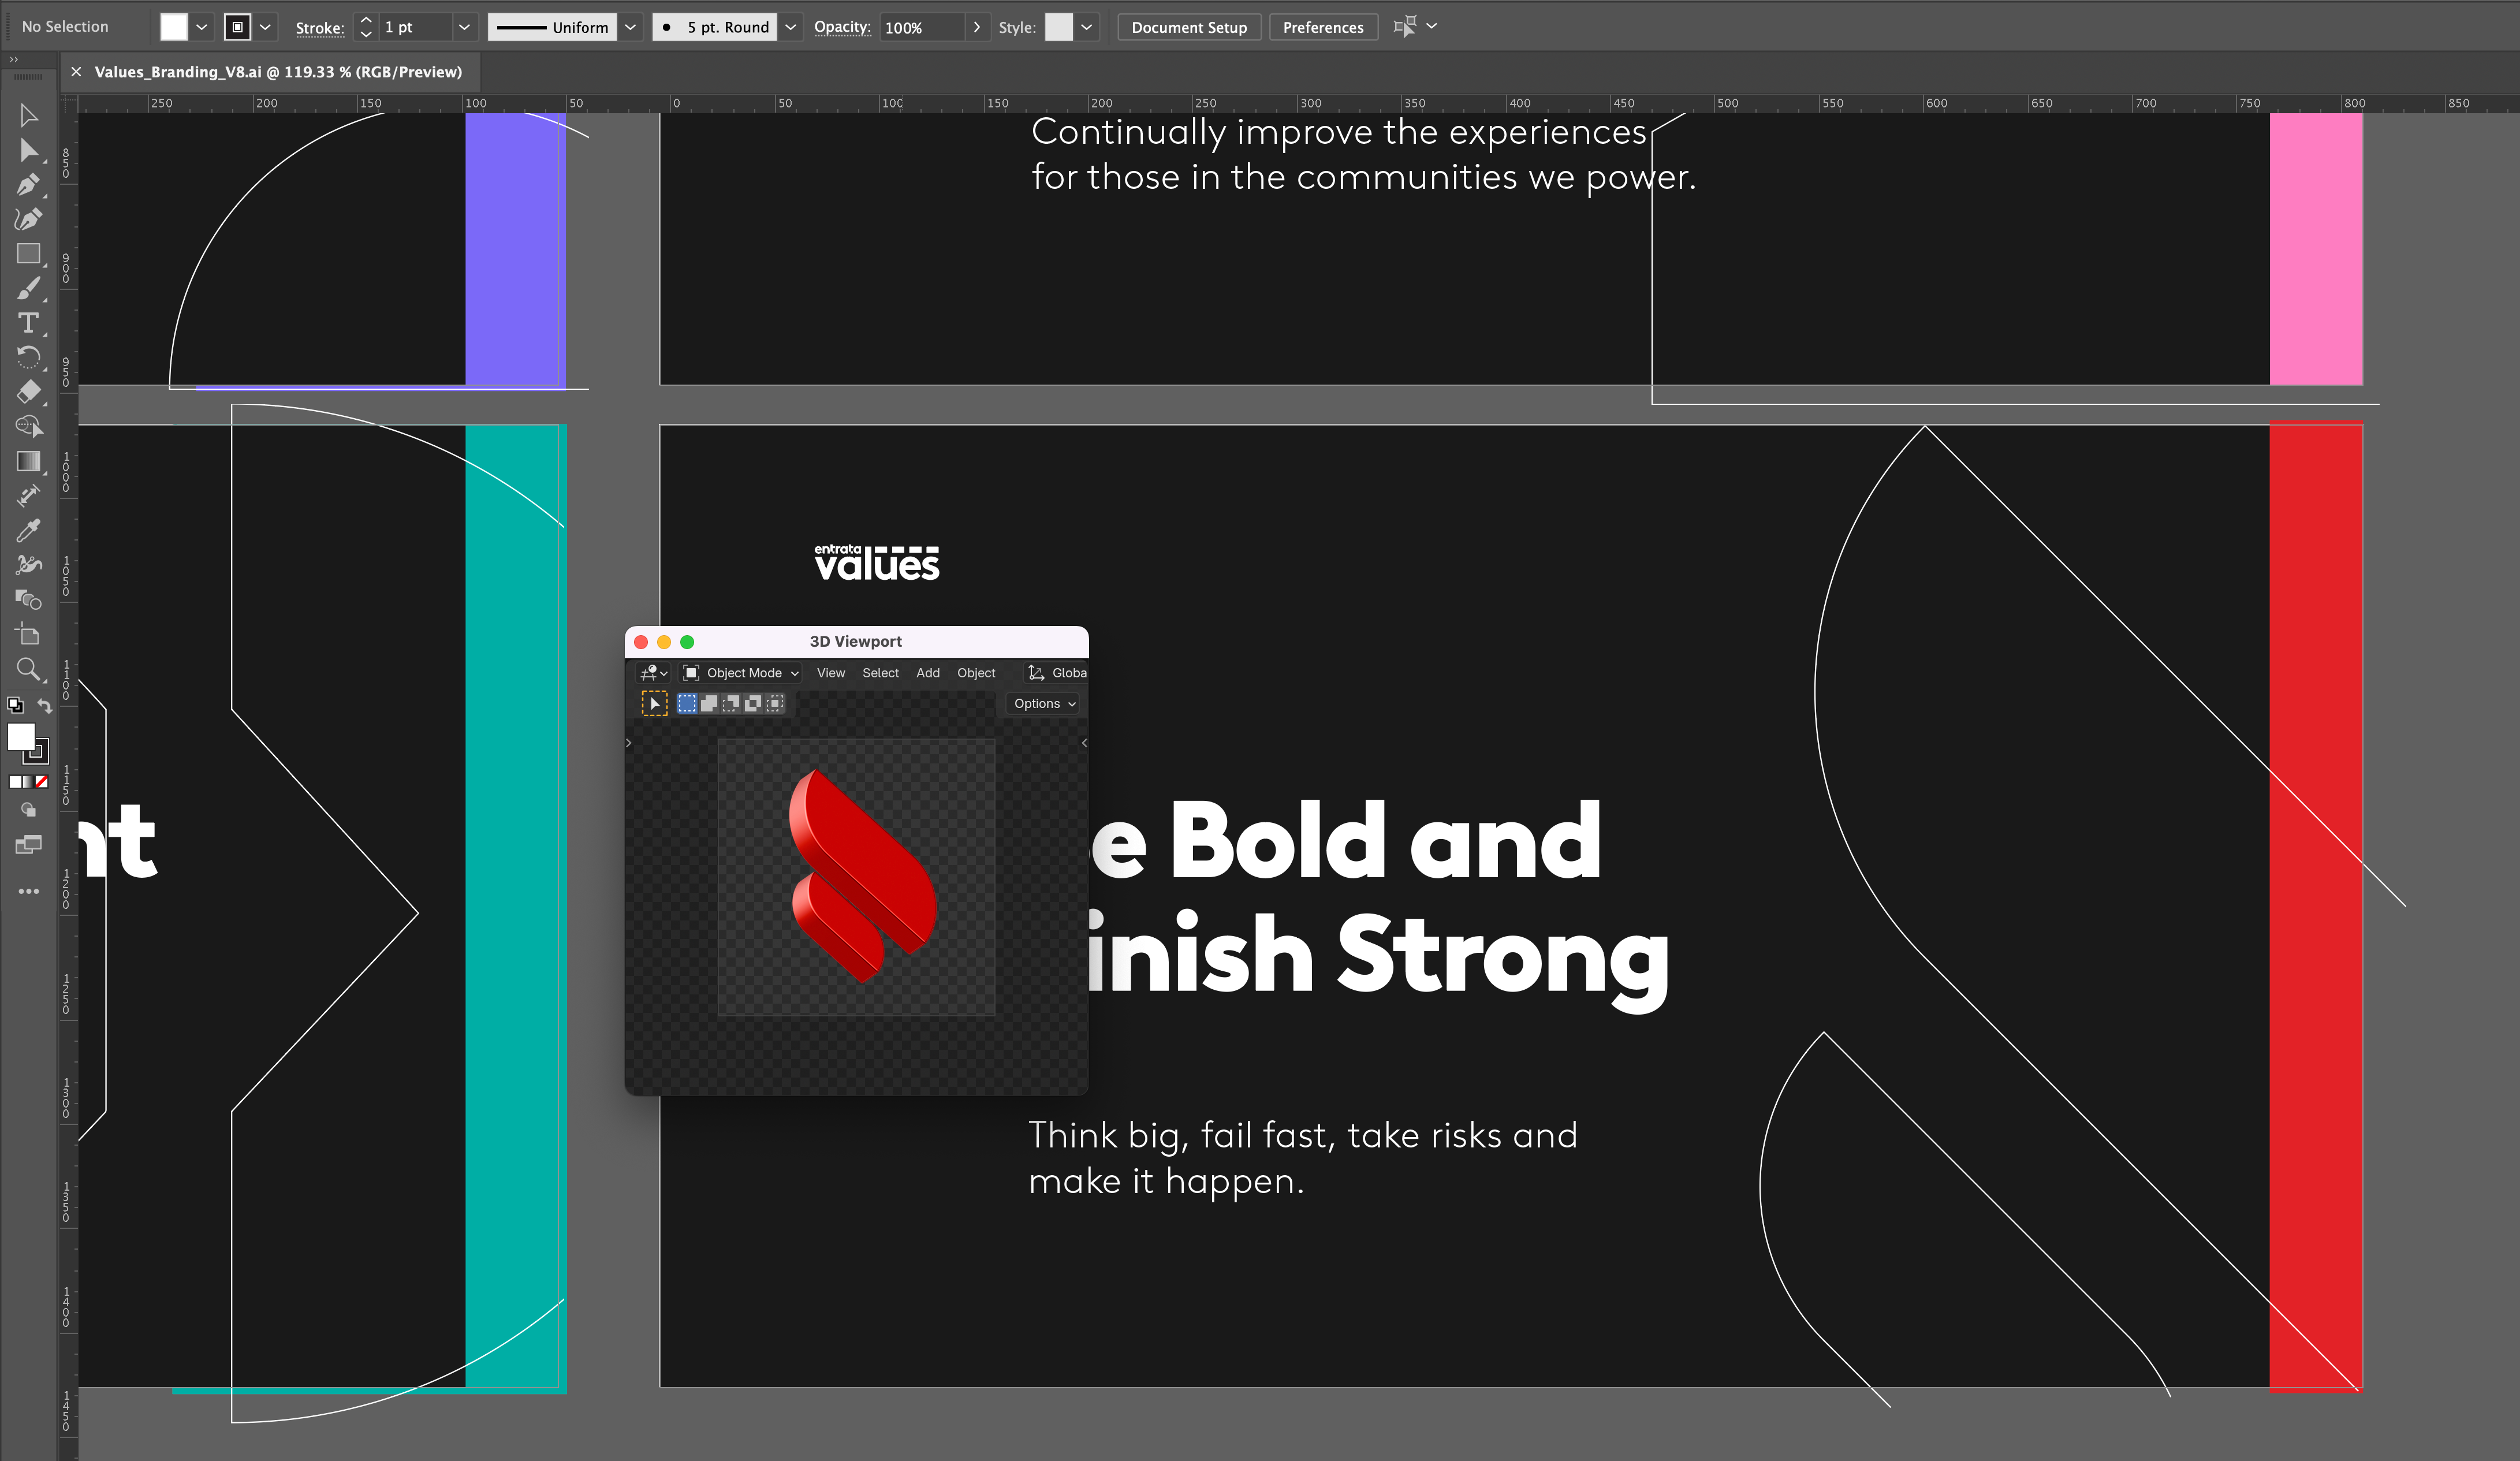Select the Rectangle tool
2520x1461 pixels.
28,254
